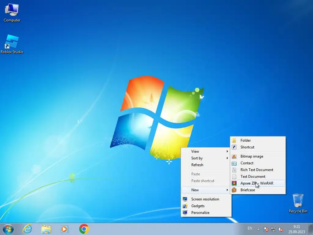Launch Internet Explorer from taskbar
Viewport: 313px width, 235px height.
[x=27, y=229]
